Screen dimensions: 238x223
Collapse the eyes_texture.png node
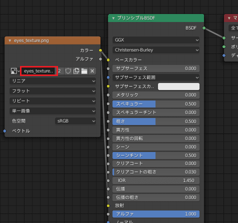pos(10,40)
